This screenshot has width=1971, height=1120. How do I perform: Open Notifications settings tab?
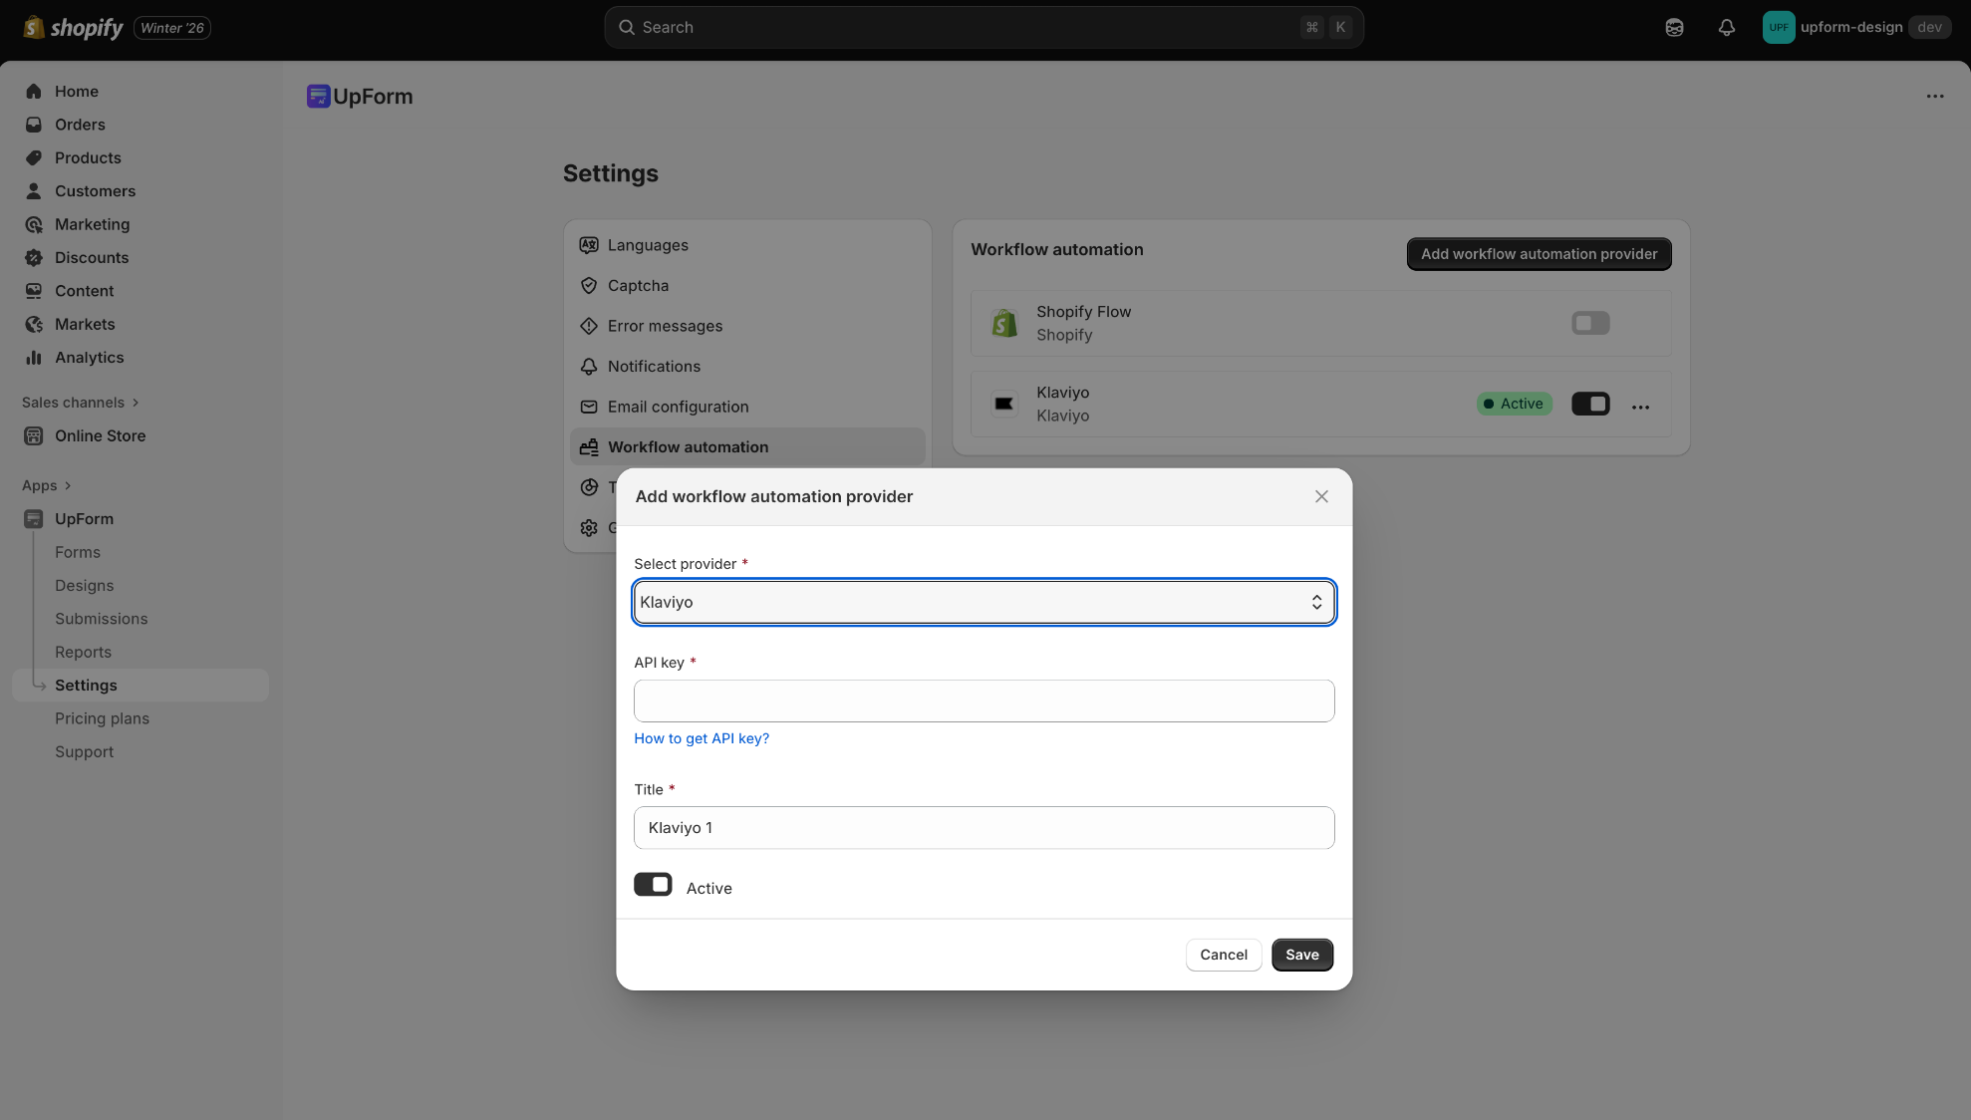pyautogui.click(x=747, y=367)
